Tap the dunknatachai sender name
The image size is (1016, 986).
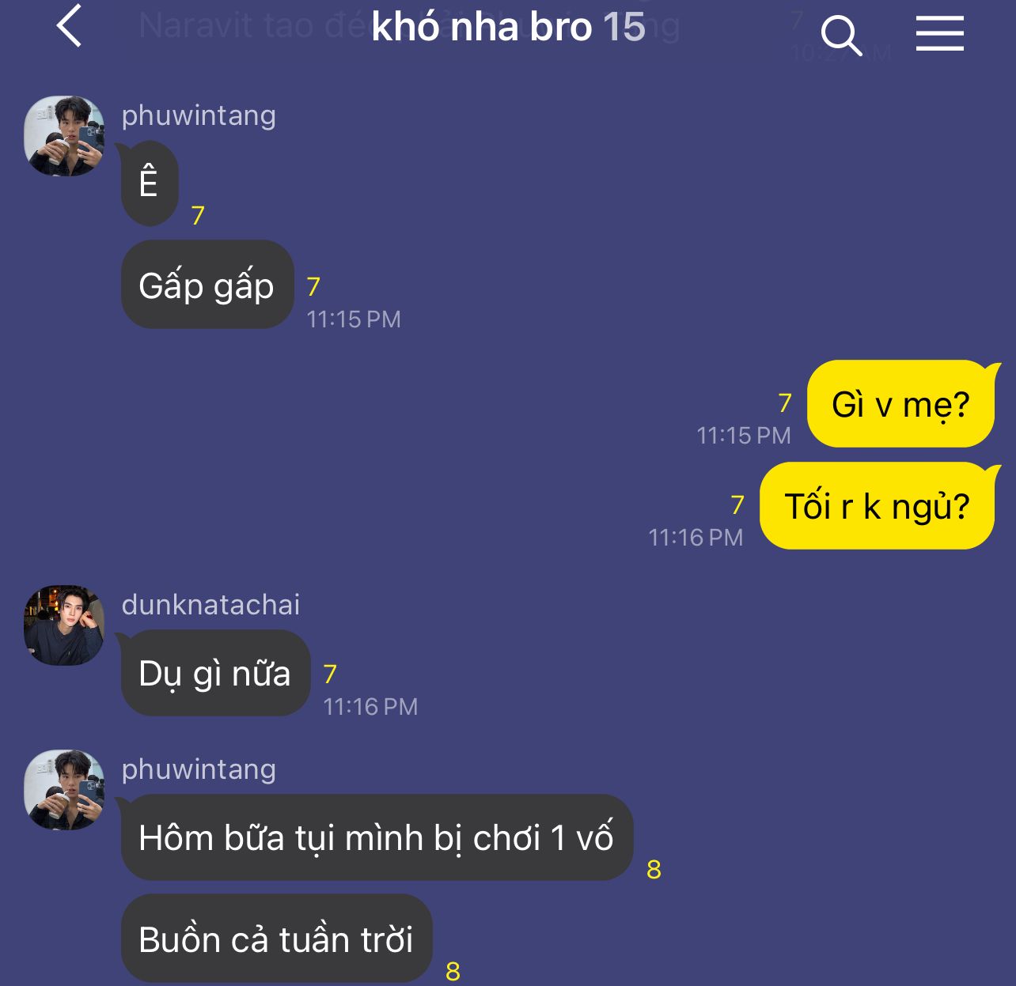210,605
